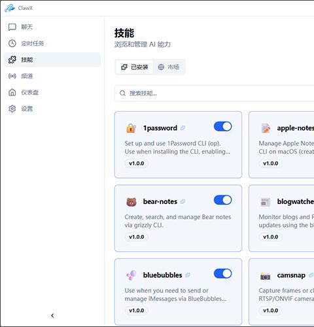This screenshot has height=327, width=314.
Task: Click v1.0.0 badge on apple-notes card
Action: tap(271, 163)
